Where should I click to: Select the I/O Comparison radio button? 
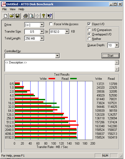click(89, 30)
